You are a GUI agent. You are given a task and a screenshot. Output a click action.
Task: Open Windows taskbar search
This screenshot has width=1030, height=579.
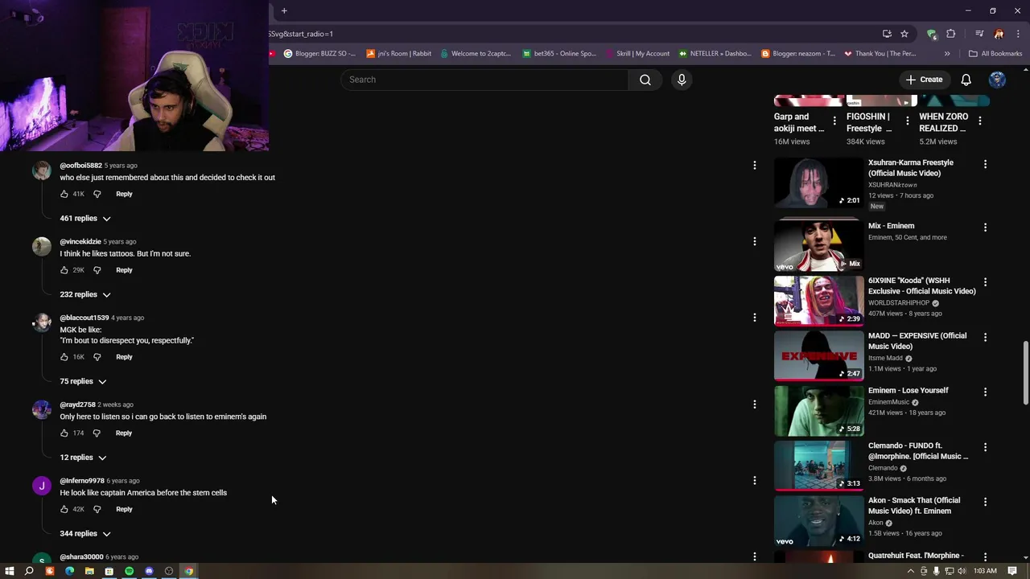29,571
